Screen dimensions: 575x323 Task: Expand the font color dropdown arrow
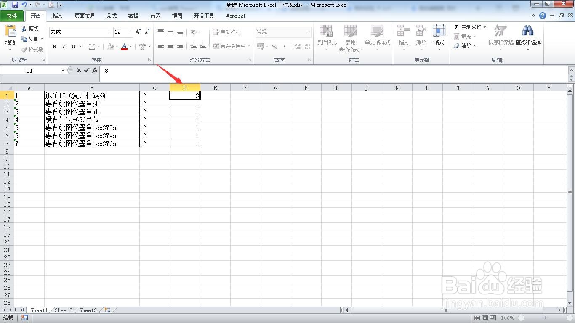click(x=130, y=46)
